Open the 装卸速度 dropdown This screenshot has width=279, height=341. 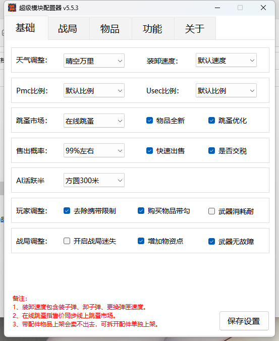click(x=226, y=60)
